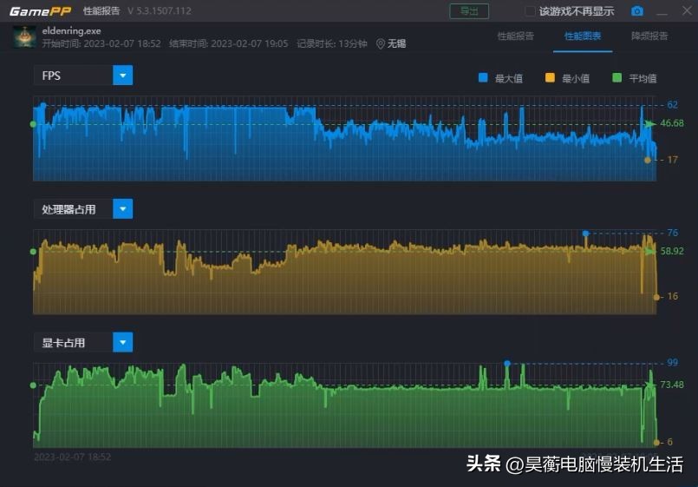This screenshot has height=487, width=698.
Task: Click the GPU usage min marker at 6
Action: (x=656, y=443)
